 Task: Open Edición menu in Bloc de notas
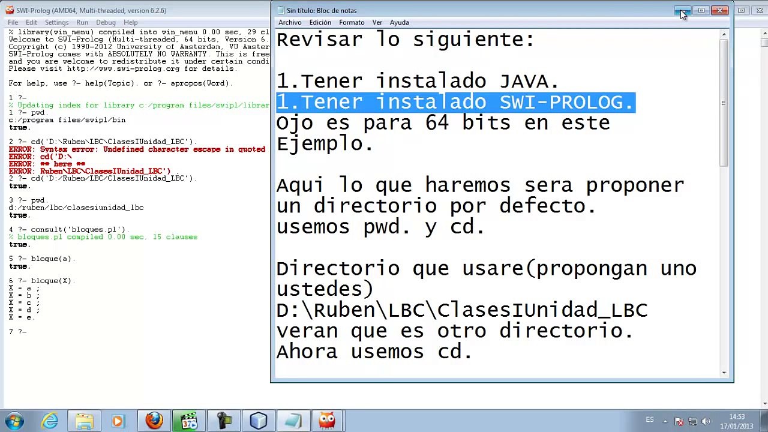pos(320,23)
